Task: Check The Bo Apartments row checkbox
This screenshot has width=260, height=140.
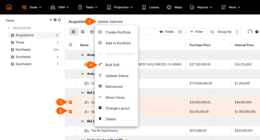Action: click(x=70, y=131)
